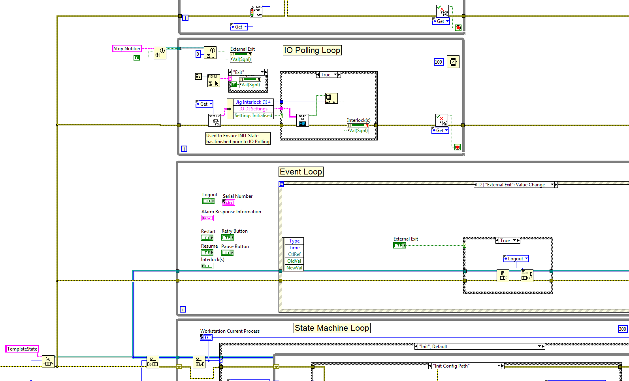Open the Get enum under top Stop FGV

(x=441, y=21)
